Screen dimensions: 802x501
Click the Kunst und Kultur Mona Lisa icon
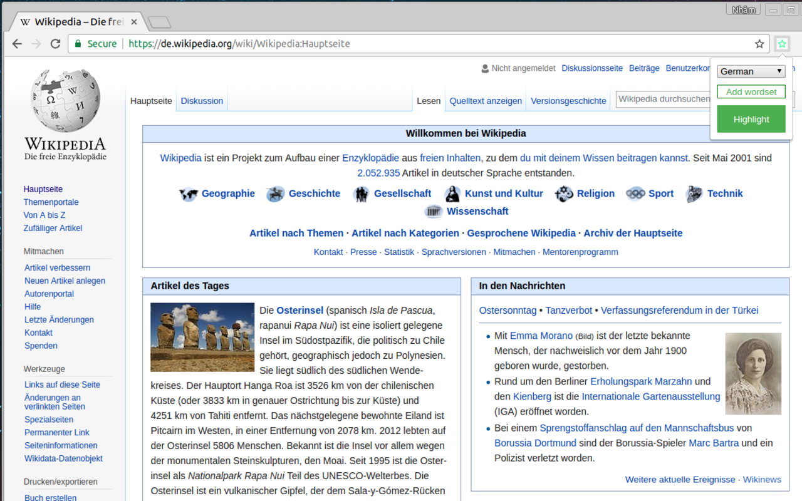[x=452, y=194]
